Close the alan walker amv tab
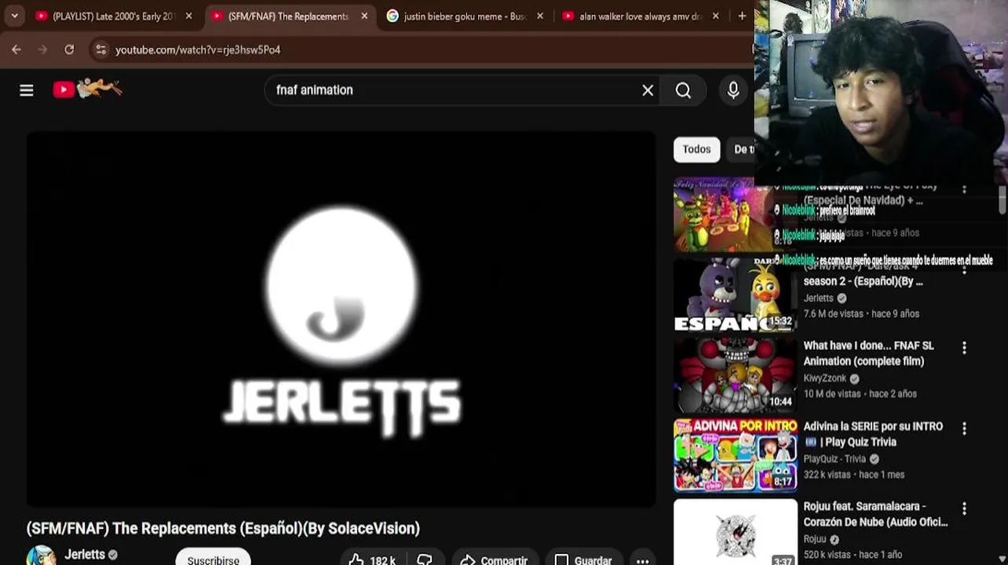Viewport: 1008px width, 565px height. tap(715, 16)
